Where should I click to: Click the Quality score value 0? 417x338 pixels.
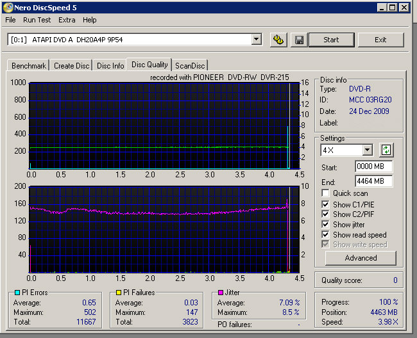pyautogui.click(x=395, y=280)
